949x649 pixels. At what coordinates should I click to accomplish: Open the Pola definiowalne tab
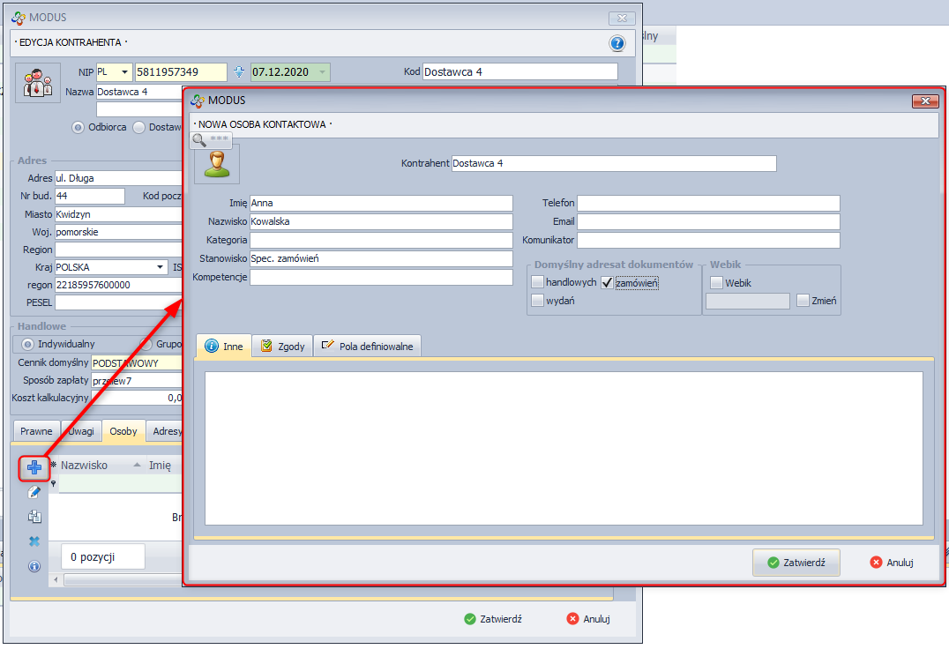click(x=368, y=347)
